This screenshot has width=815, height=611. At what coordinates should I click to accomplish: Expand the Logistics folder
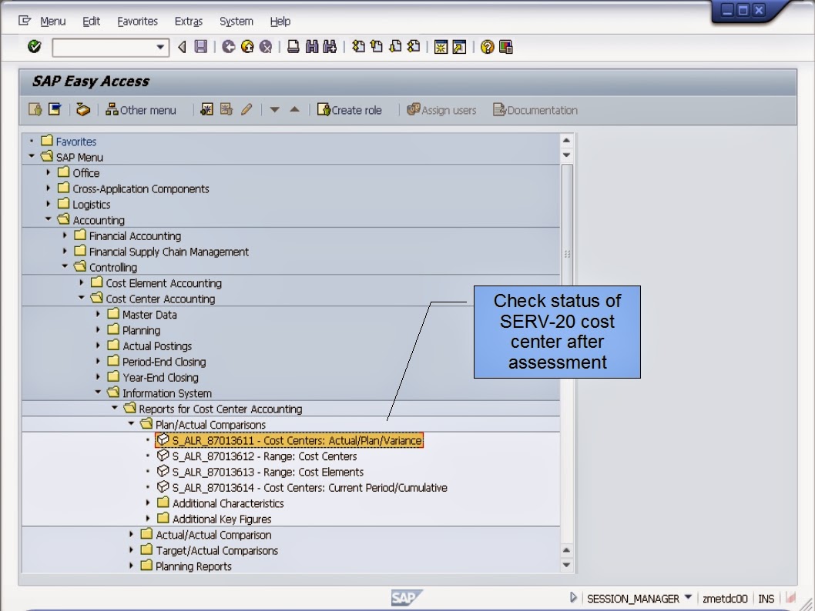click(x=49, y=203)
